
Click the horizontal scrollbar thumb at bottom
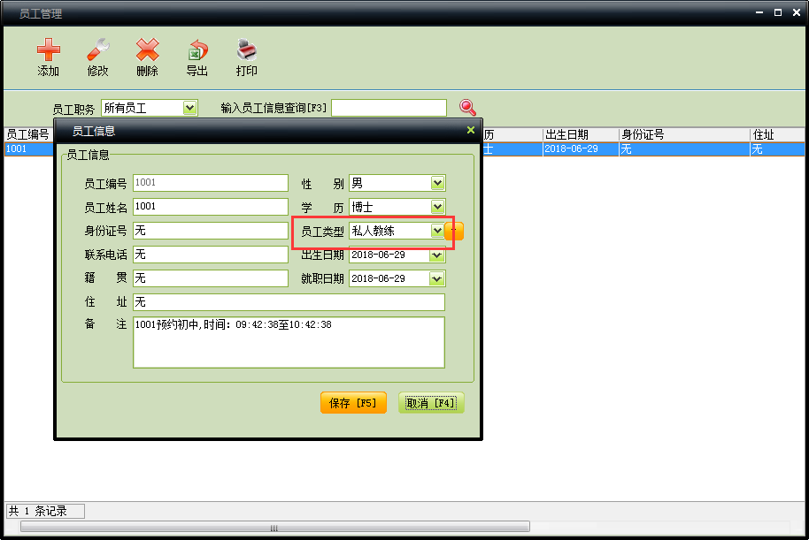274,528
